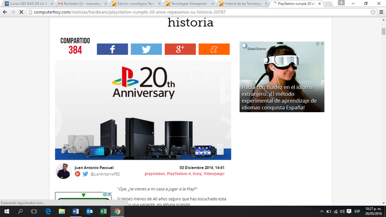Share the article on Twitter
Image resolution: width=386 pixels, height=217 pixels.
pos(146,49)
